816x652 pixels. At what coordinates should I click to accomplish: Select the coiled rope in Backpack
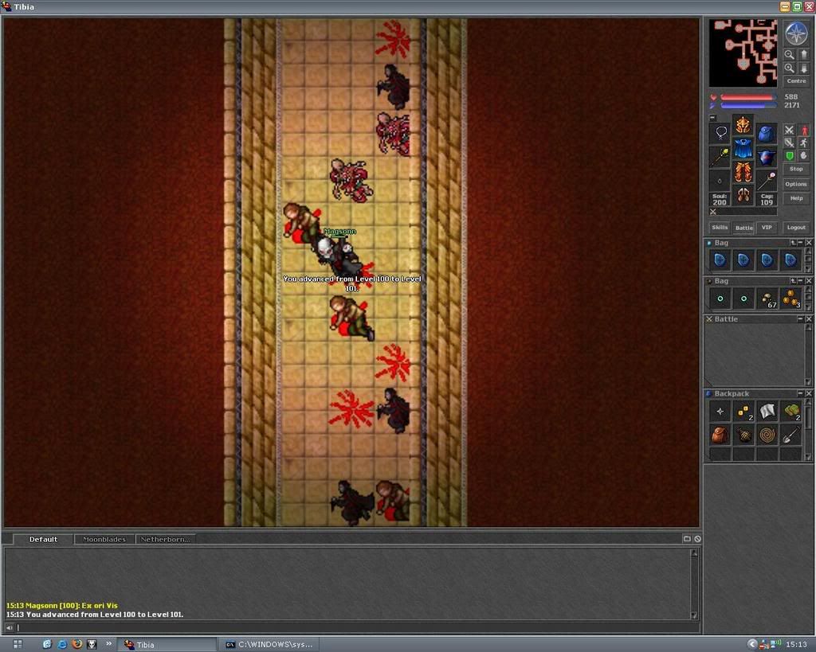[767, 435]
